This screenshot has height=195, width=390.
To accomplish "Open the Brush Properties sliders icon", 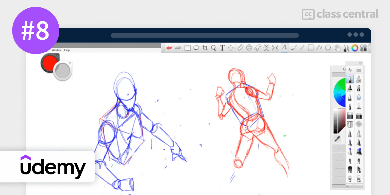I will click(350, 70).
